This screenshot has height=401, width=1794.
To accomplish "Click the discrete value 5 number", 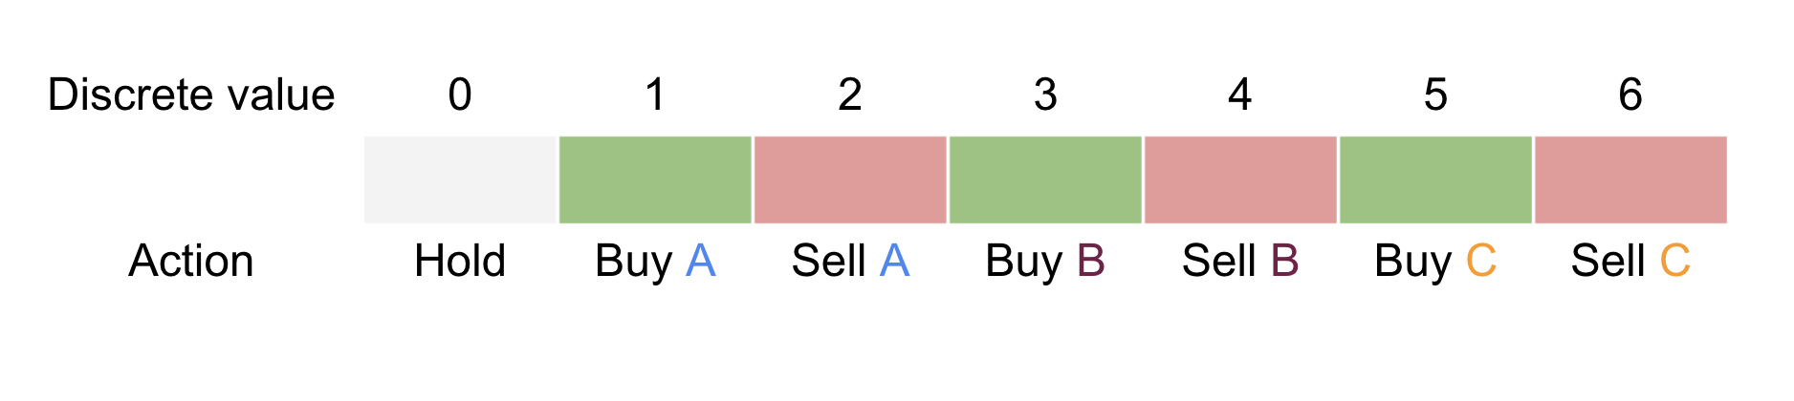I will [1435, 95].
